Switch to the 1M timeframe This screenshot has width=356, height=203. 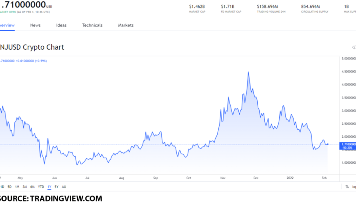17,186
